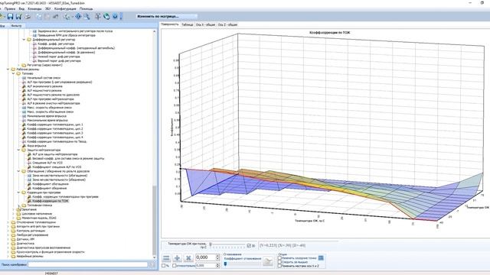Apply smoothing with the curve icon button
490x275 pixels.
pos(268,261)
